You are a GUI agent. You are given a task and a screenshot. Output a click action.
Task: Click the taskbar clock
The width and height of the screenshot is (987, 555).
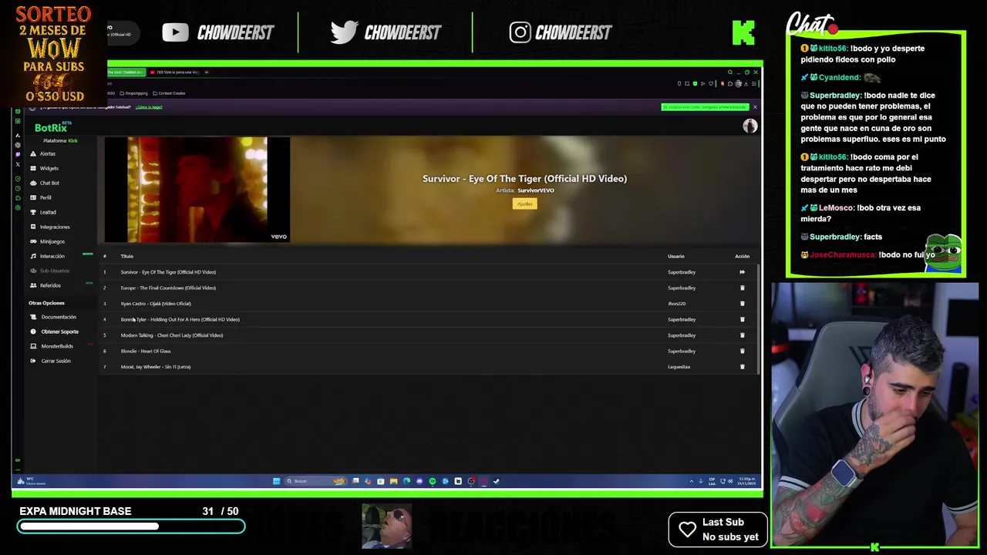pos(746,481)
